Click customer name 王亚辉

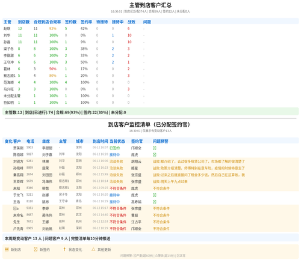click(18, 181)
